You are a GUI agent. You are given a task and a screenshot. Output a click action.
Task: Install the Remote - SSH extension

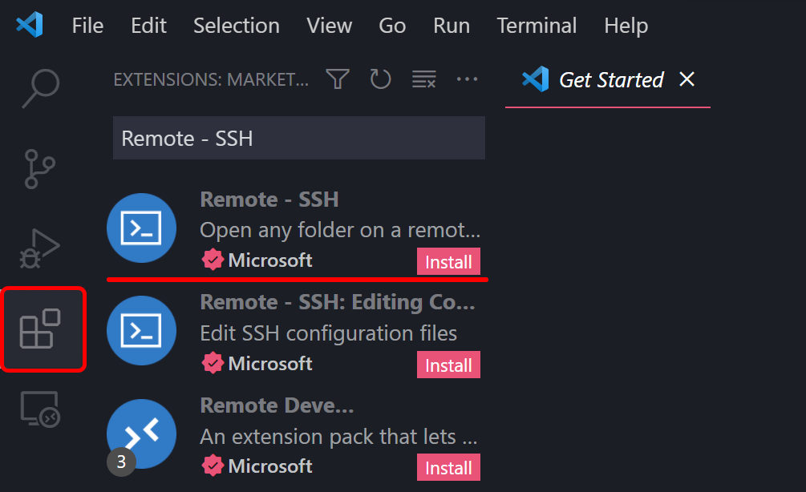coord(448,262)
